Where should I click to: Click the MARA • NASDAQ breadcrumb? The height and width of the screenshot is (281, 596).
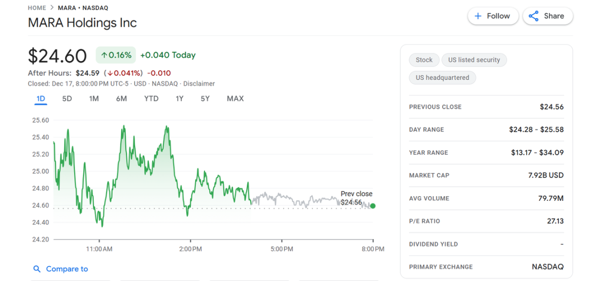pos(79,8)
